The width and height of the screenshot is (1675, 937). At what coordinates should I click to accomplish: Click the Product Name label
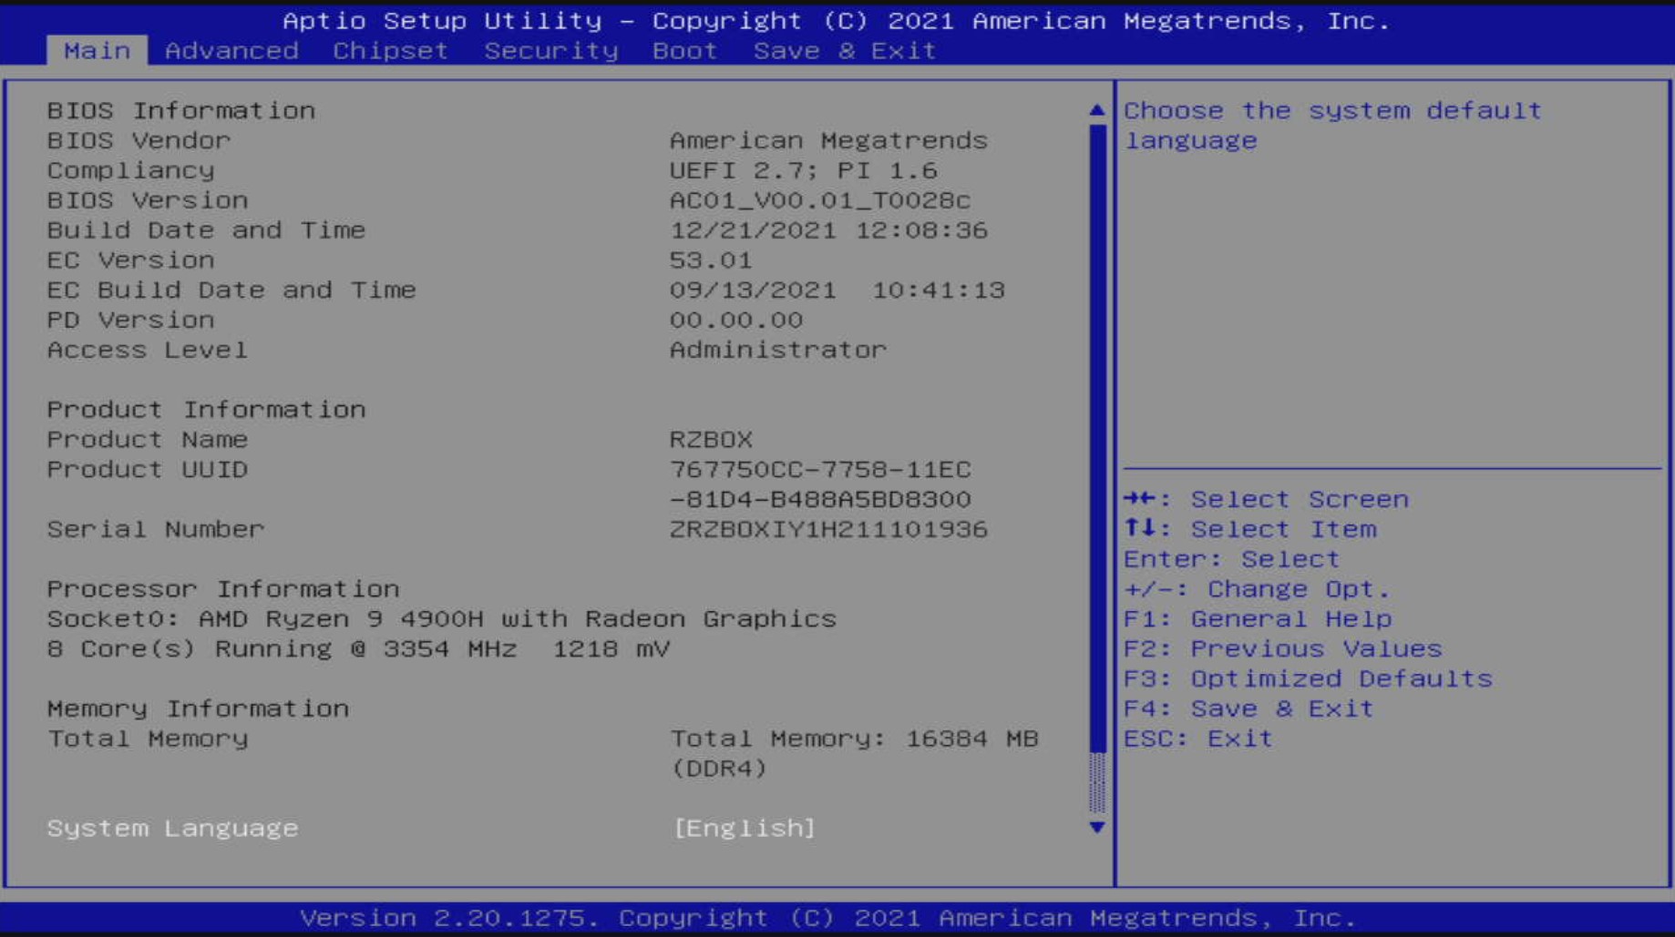148,440
